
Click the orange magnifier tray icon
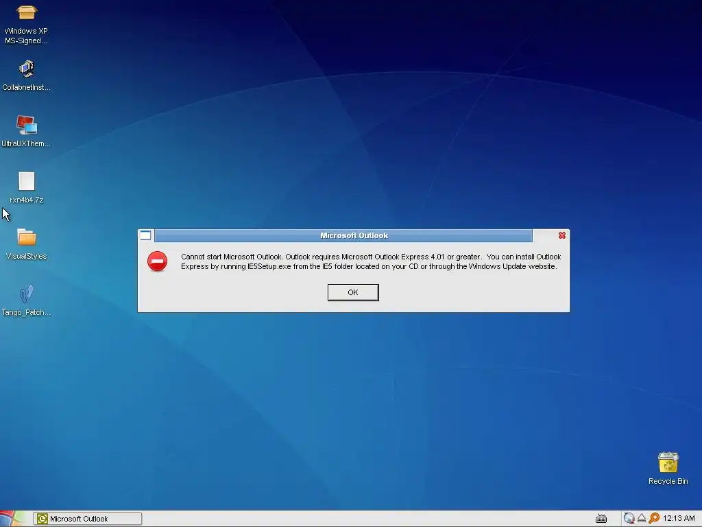[x=654, y=519]
